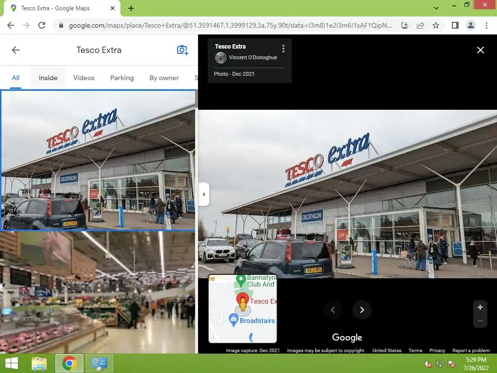497x373 pixels.
Task: Zoom out of the photo
Action: point(480,321)
